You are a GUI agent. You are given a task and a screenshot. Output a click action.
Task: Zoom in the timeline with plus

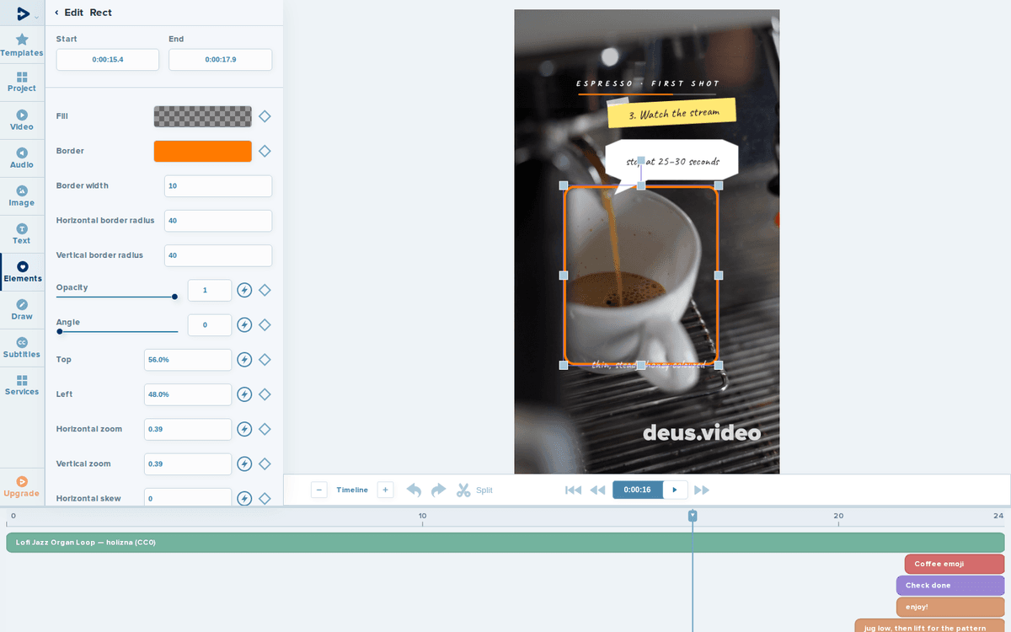[x=385, y=490]
